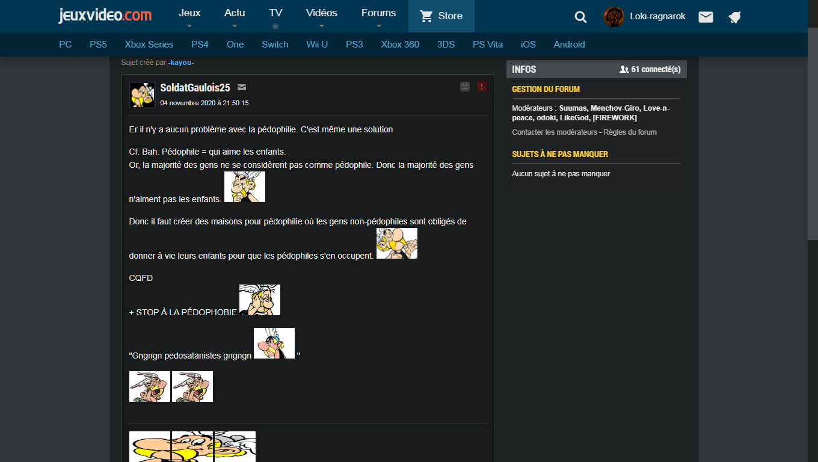The height and width of the screenshot is (462, 818).
Task: Click the connected users icon beside 61 connecté(s)
Action: pyautogui.click(x=624, y=69)
